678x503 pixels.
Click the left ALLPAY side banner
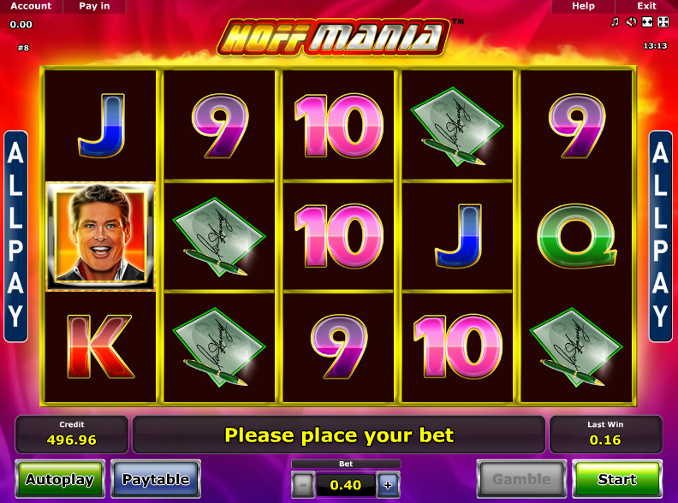pyautogui.click(x=16, y=236)
